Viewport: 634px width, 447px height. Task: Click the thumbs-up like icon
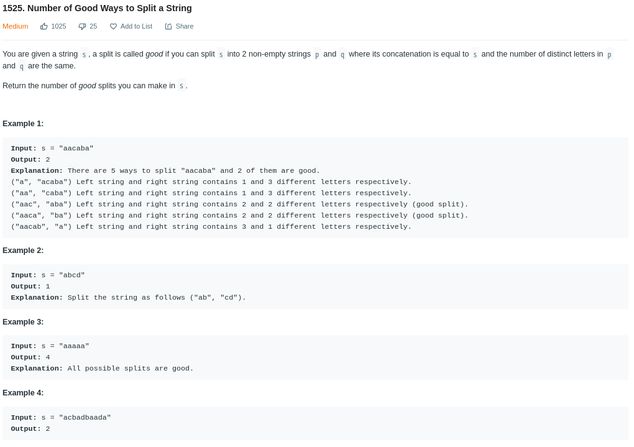(44, 27)
